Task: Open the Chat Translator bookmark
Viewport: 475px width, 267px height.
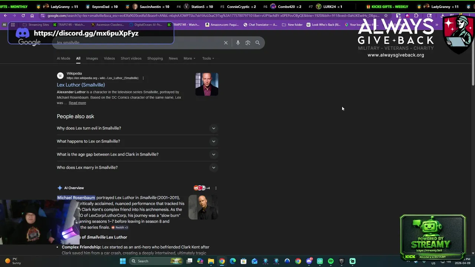Action: click(x=260, y=25)
